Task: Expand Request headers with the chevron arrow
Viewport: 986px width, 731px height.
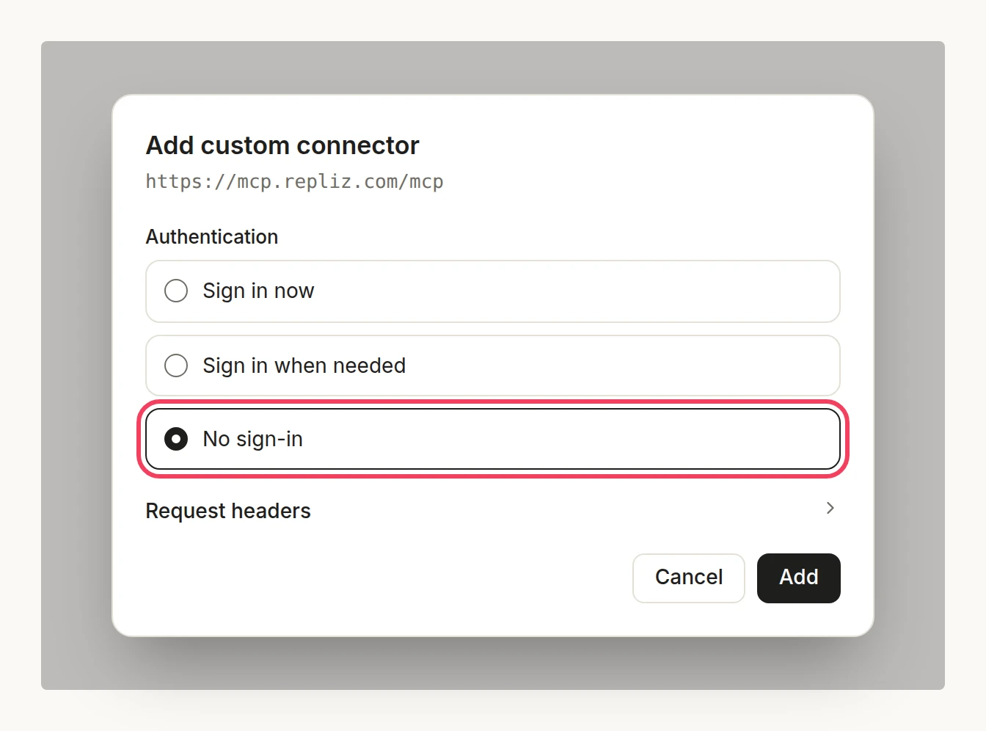Action: 830,508
